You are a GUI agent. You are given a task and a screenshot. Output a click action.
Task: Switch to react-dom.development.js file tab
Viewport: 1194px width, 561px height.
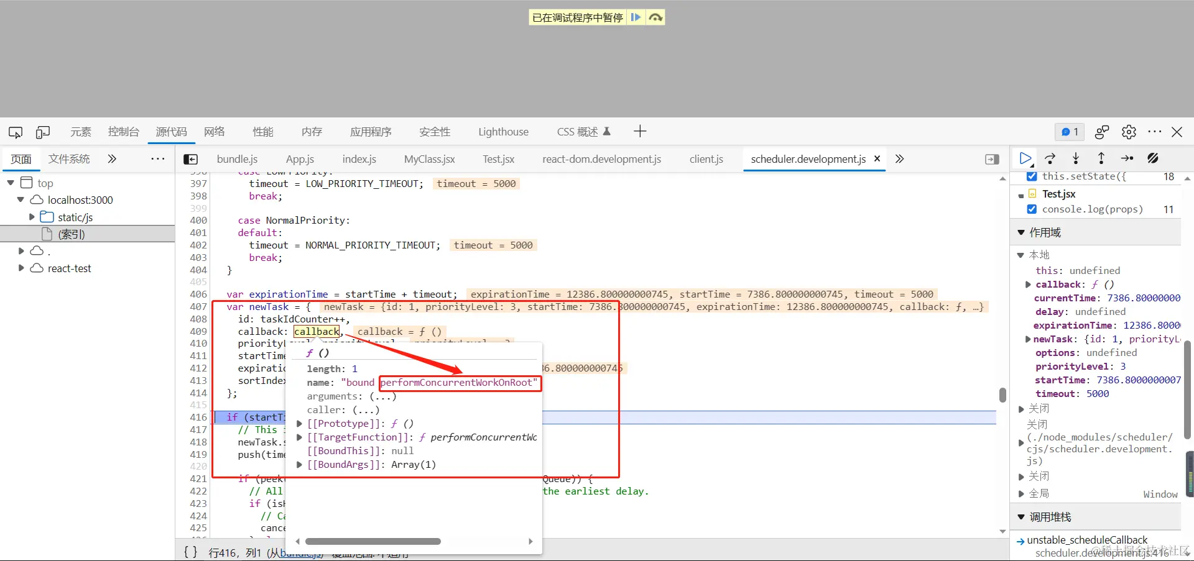click(601, 159)
